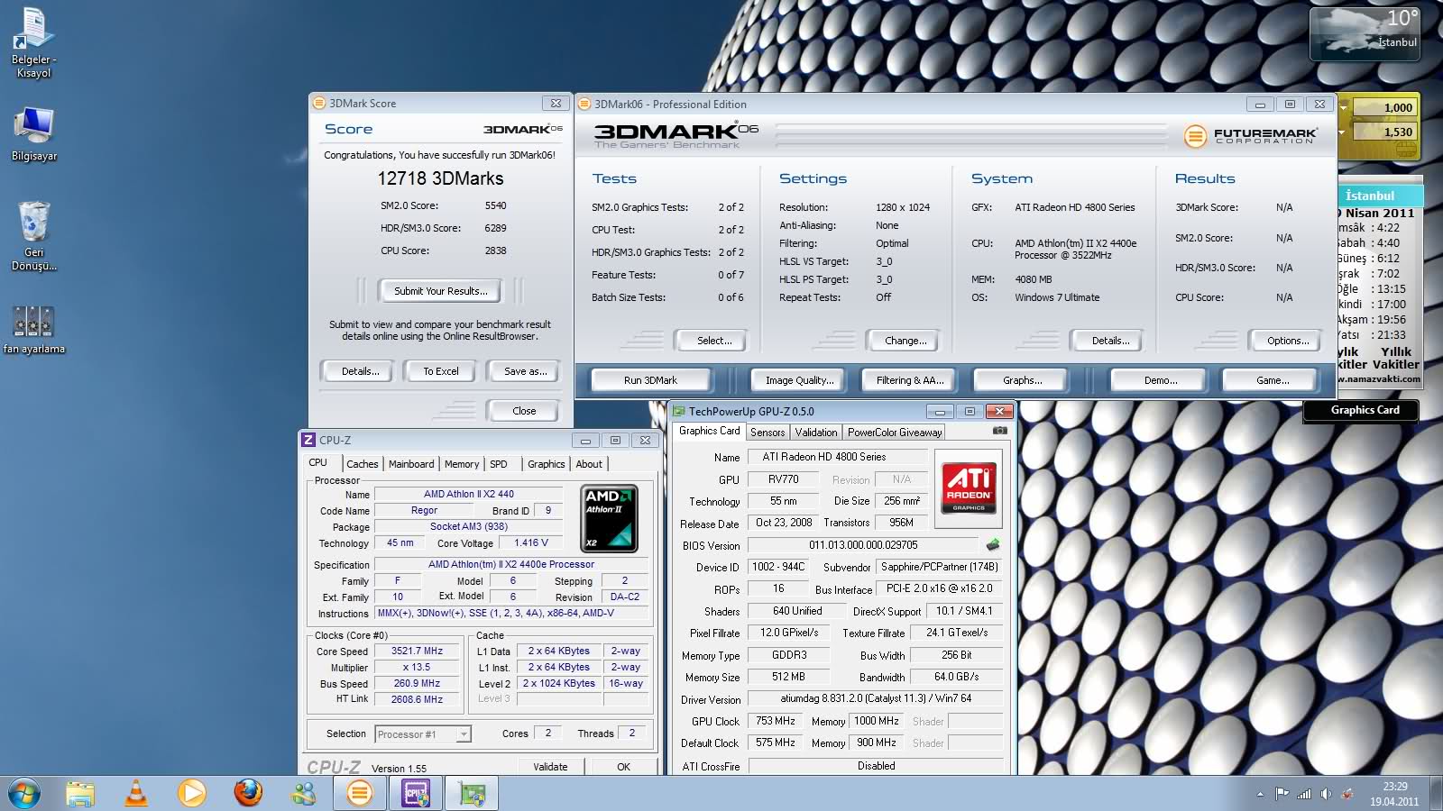Open the Graphs button
This screenshot has height=811, width=1443.
pyautogui.click(x=1022, y=380)
